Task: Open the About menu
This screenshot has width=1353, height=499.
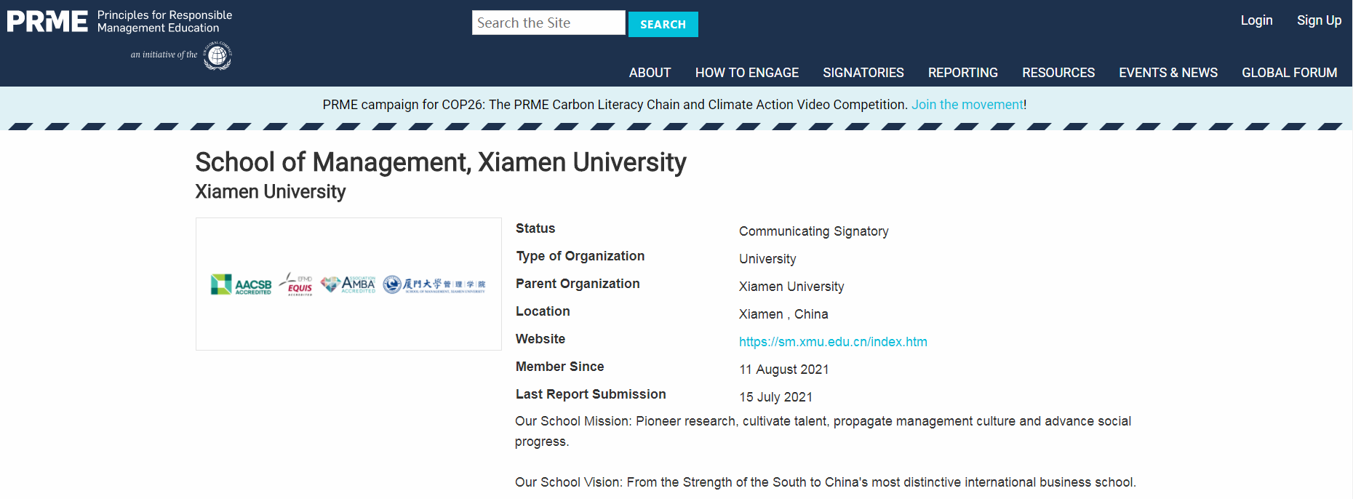Action: (650, 73)
